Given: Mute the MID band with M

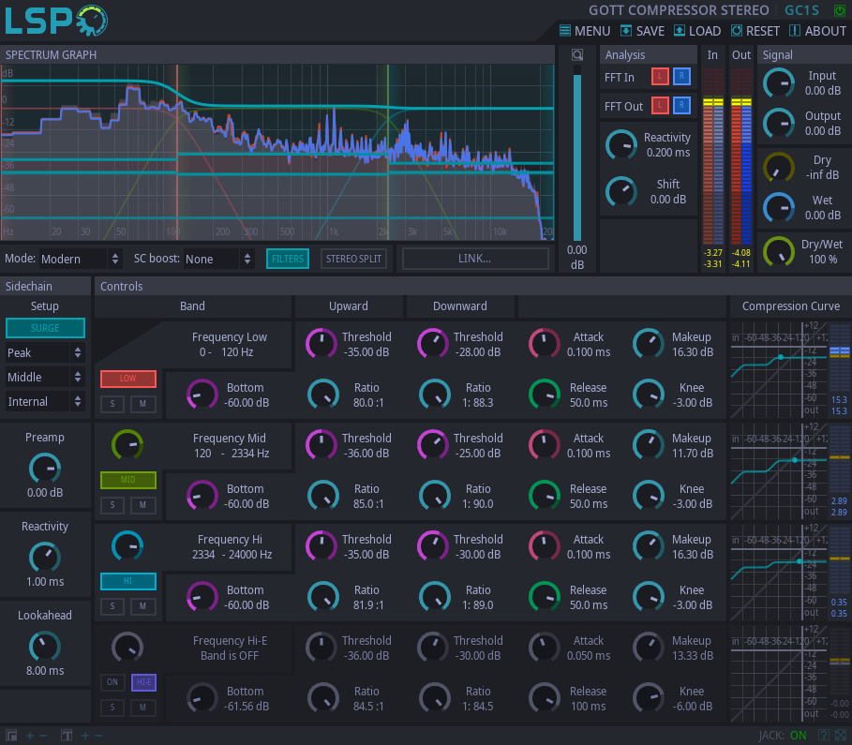Looking at the screenshot, I should (142, 505).
